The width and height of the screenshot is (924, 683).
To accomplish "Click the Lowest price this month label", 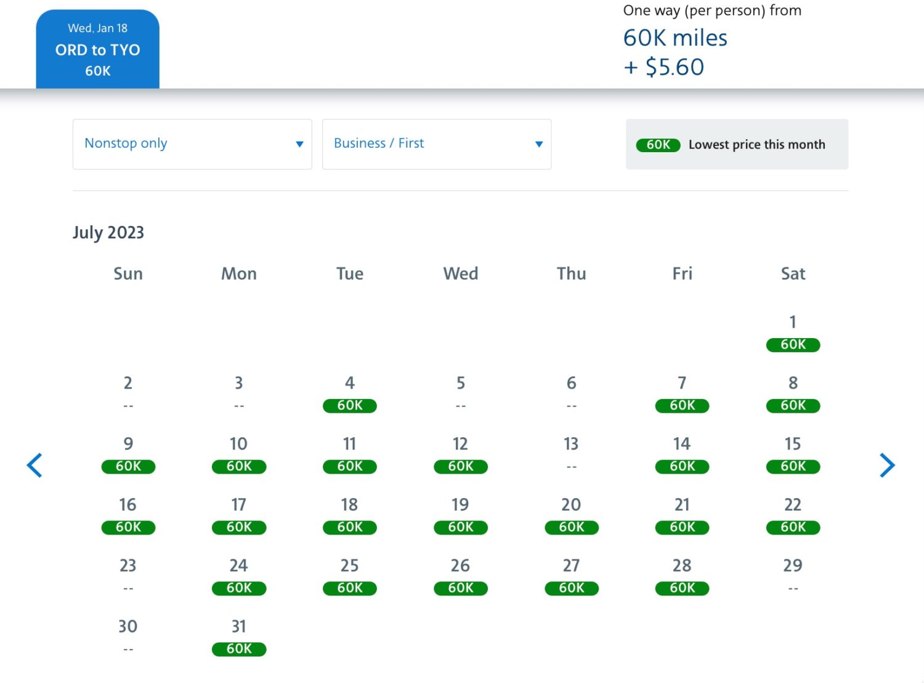I will point(757,144).
